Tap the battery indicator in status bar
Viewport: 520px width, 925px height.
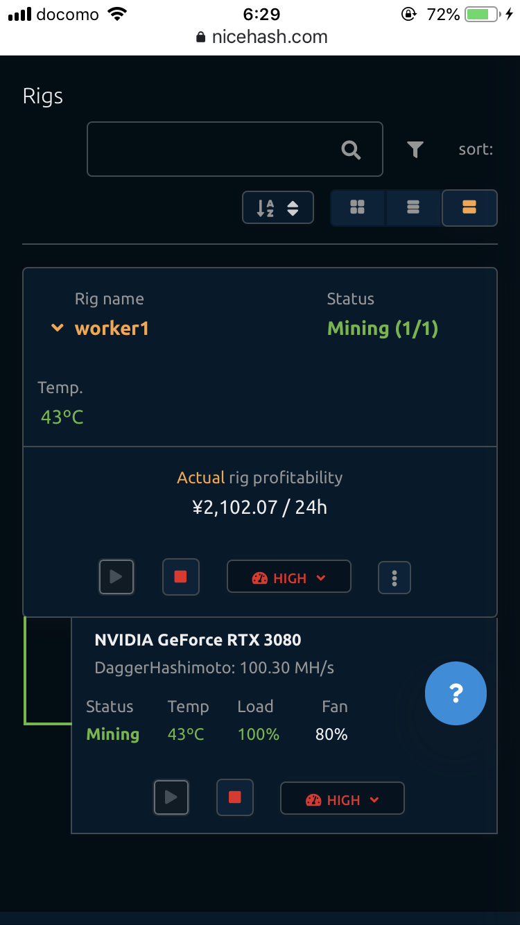[483, 14]
